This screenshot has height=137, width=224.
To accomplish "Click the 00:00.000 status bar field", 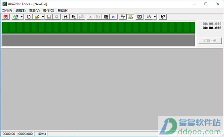I will coord(25,134).
